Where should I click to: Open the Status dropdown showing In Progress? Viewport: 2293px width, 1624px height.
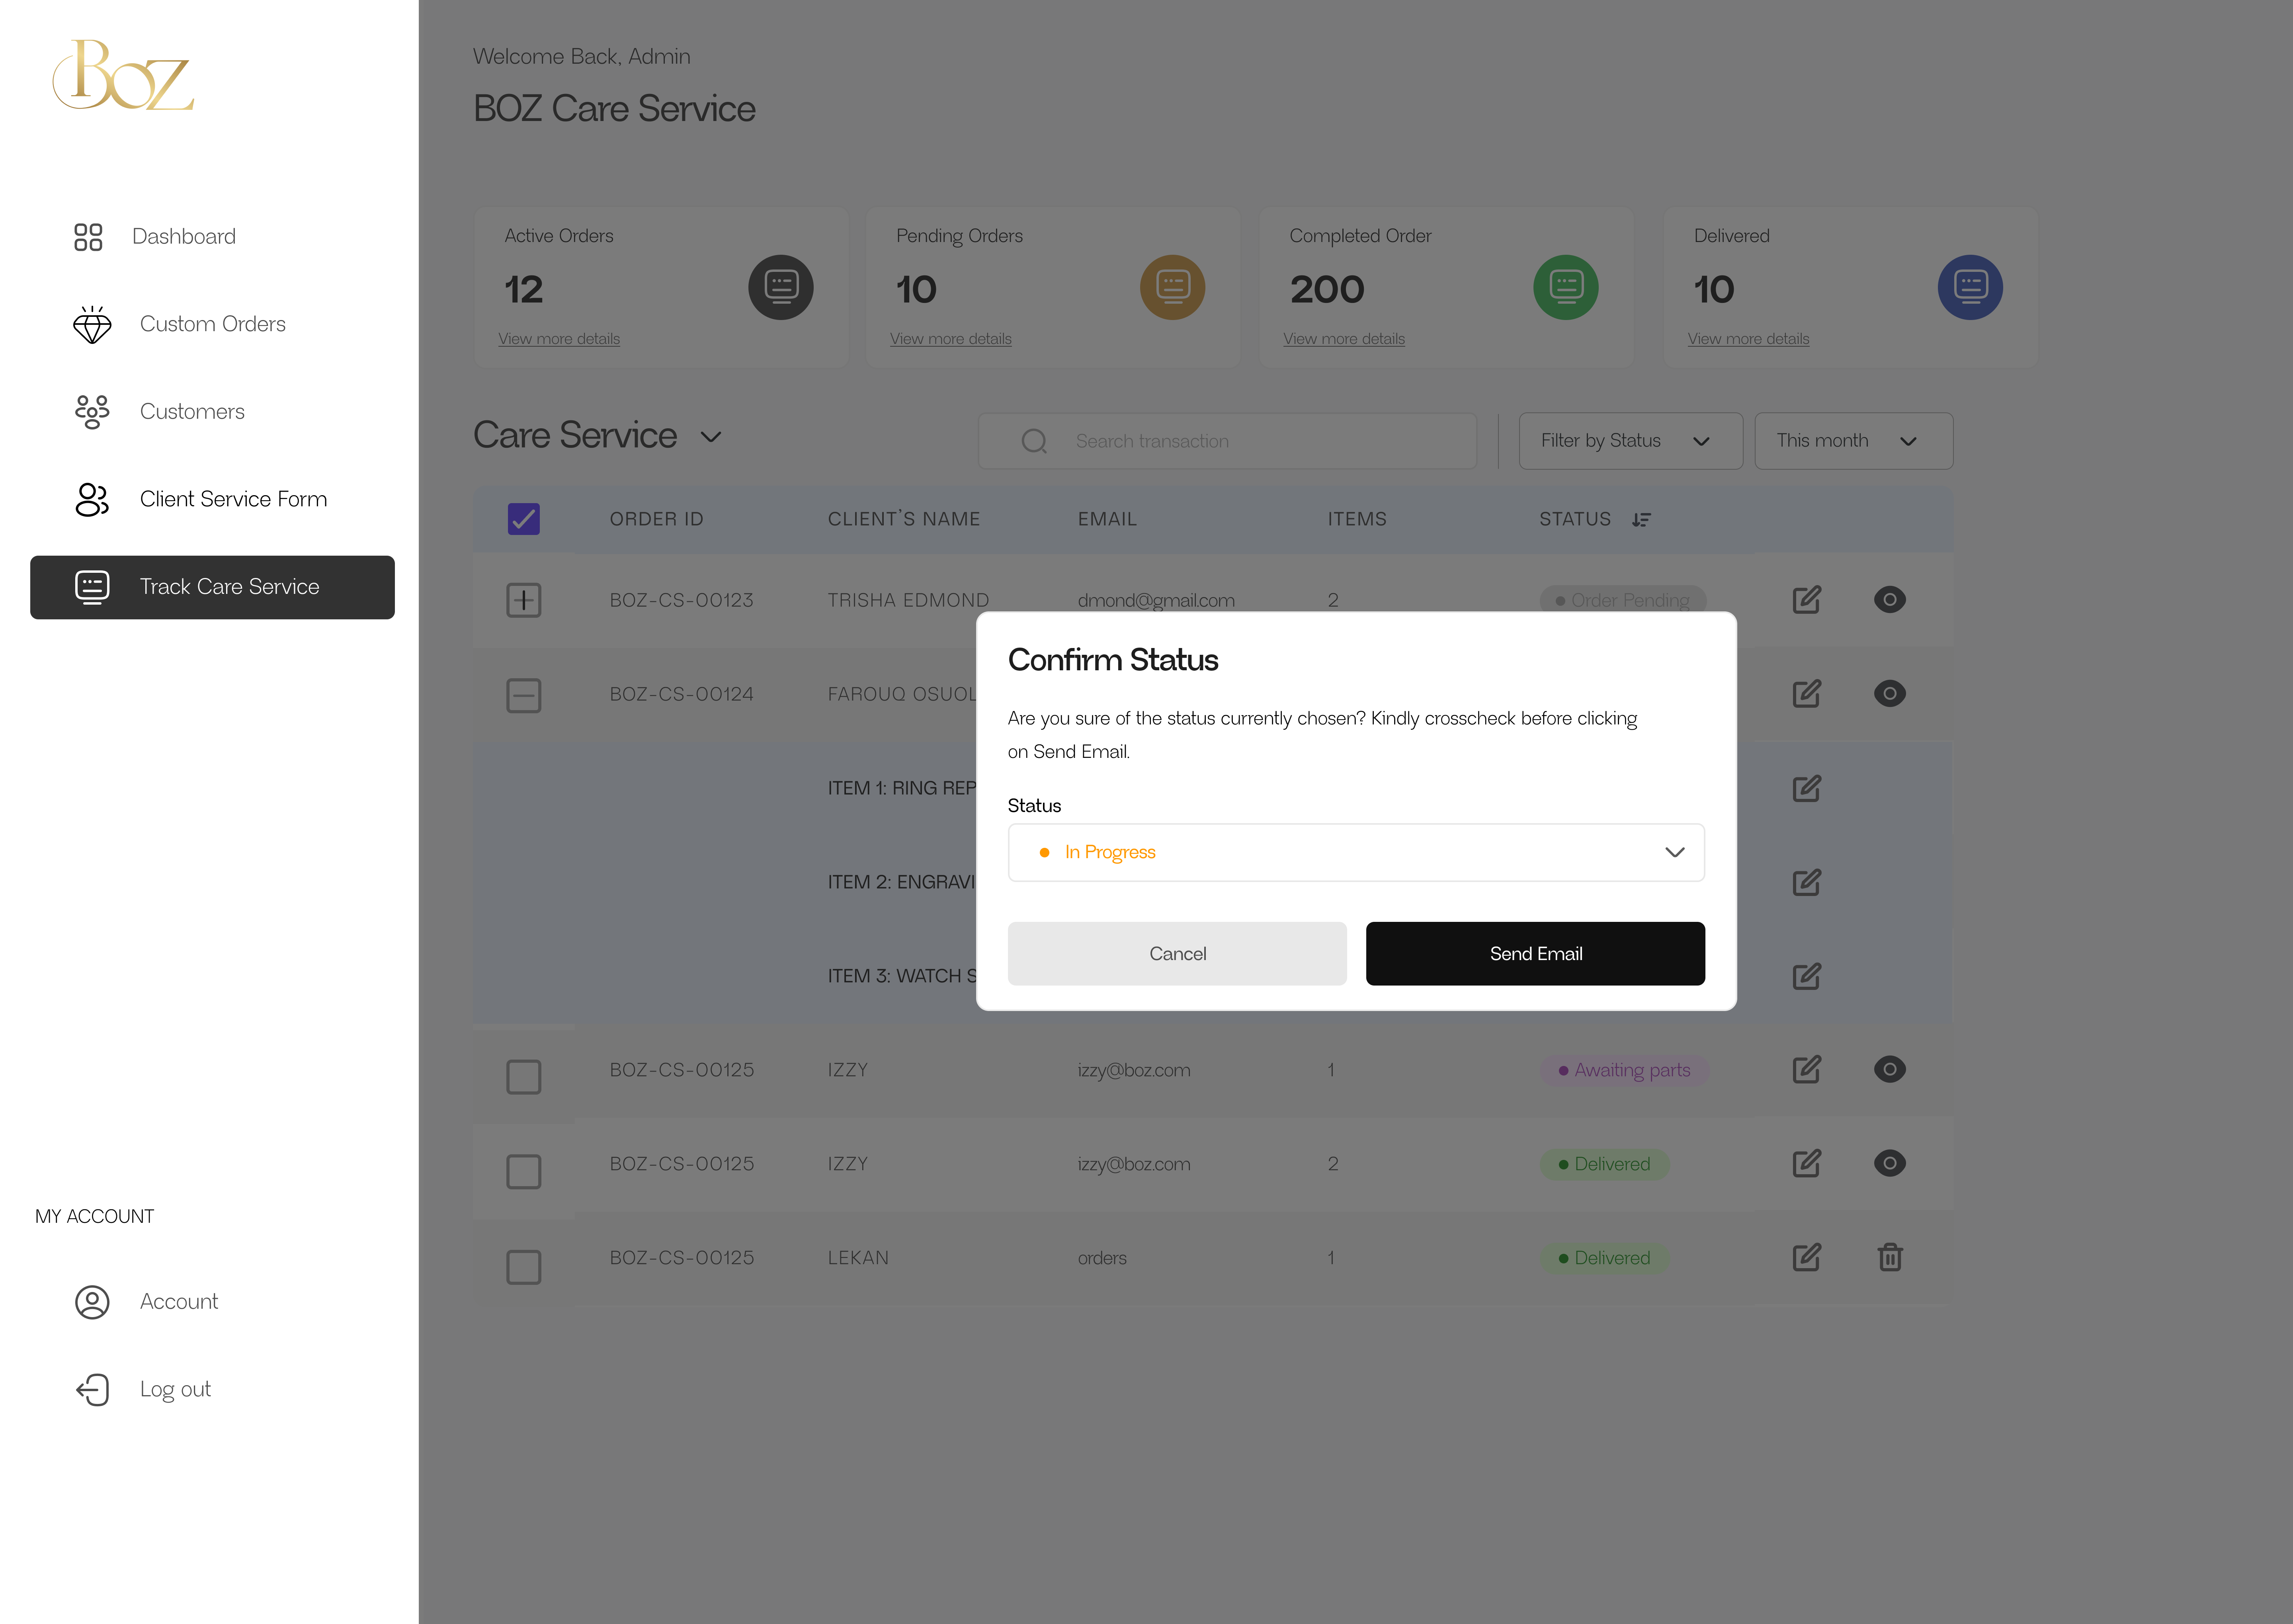tap(1355, 852)
